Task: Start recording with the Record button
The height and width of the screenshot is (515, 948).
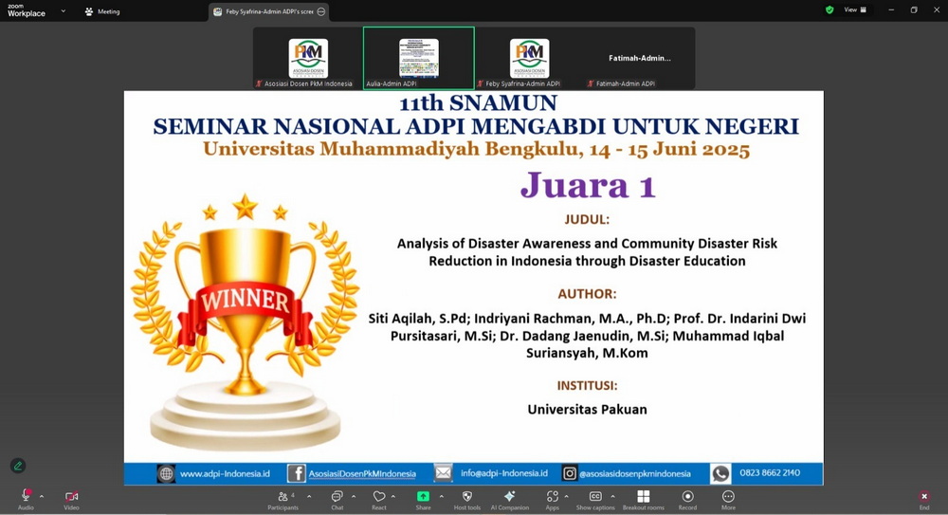Action: point(687,499)
